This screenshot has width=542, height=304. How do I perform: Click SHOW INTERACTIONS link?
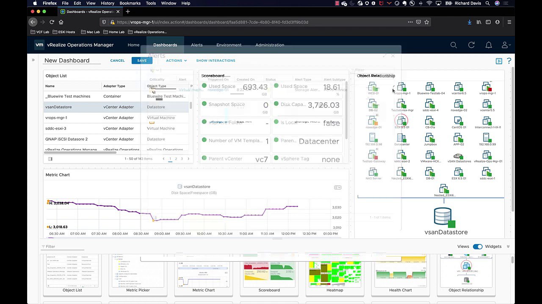(216, 60)
